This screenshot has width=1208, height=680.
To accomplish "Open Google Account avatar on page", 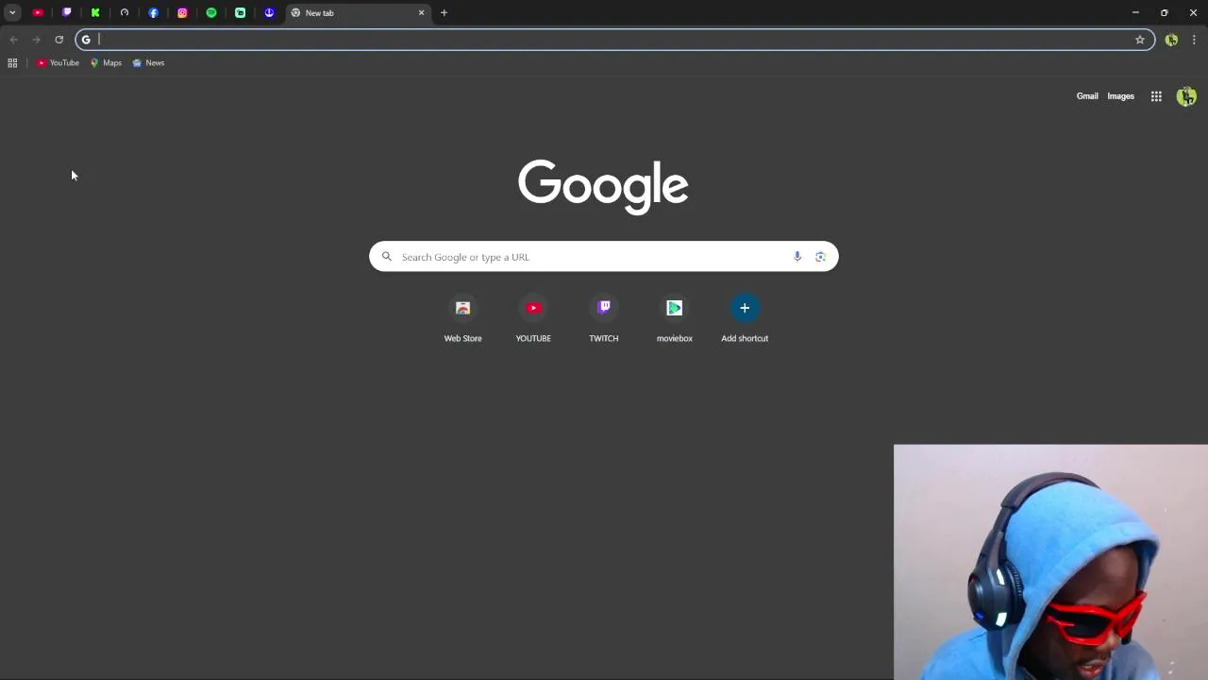I will pyautogui.click(x=1186, y=96).
